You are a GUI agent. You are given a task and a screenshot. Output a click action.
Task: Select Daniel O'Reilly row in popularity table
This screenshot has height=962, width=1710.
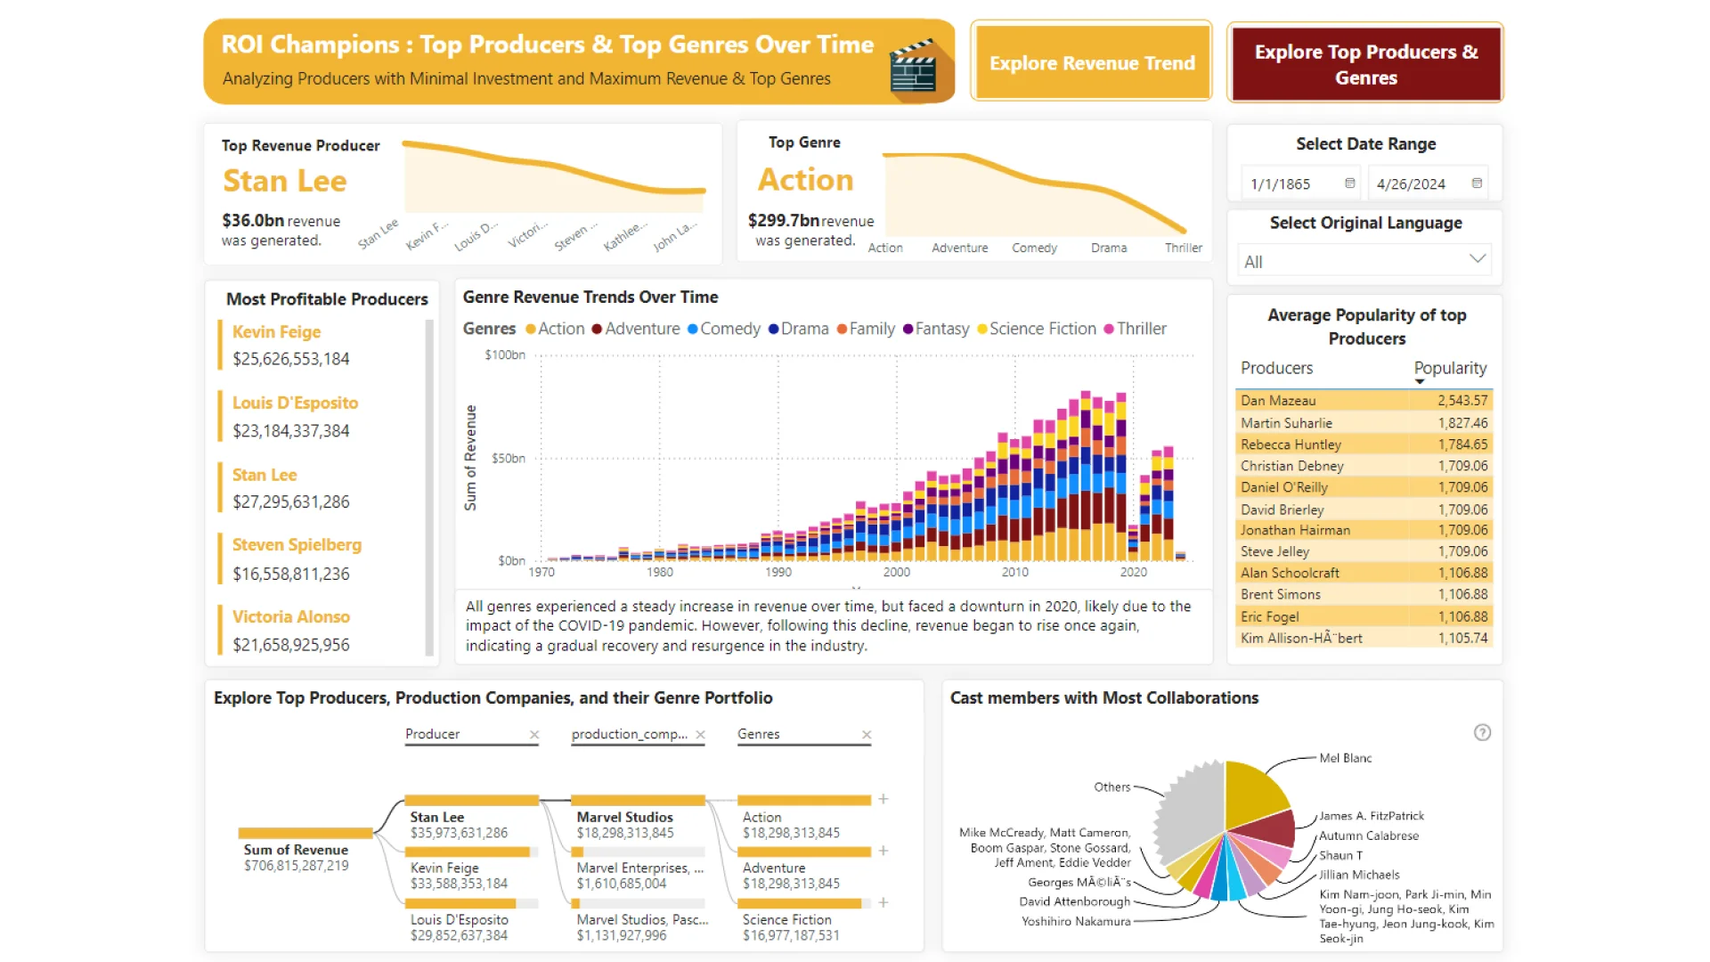click(1364, 487)
